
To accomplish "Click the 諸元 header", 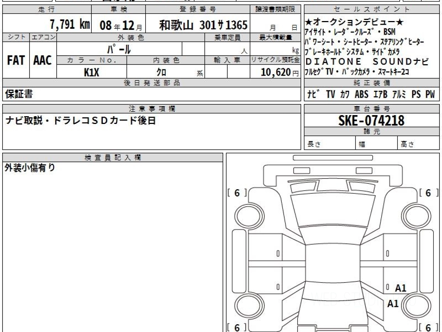I will point(372,132).
